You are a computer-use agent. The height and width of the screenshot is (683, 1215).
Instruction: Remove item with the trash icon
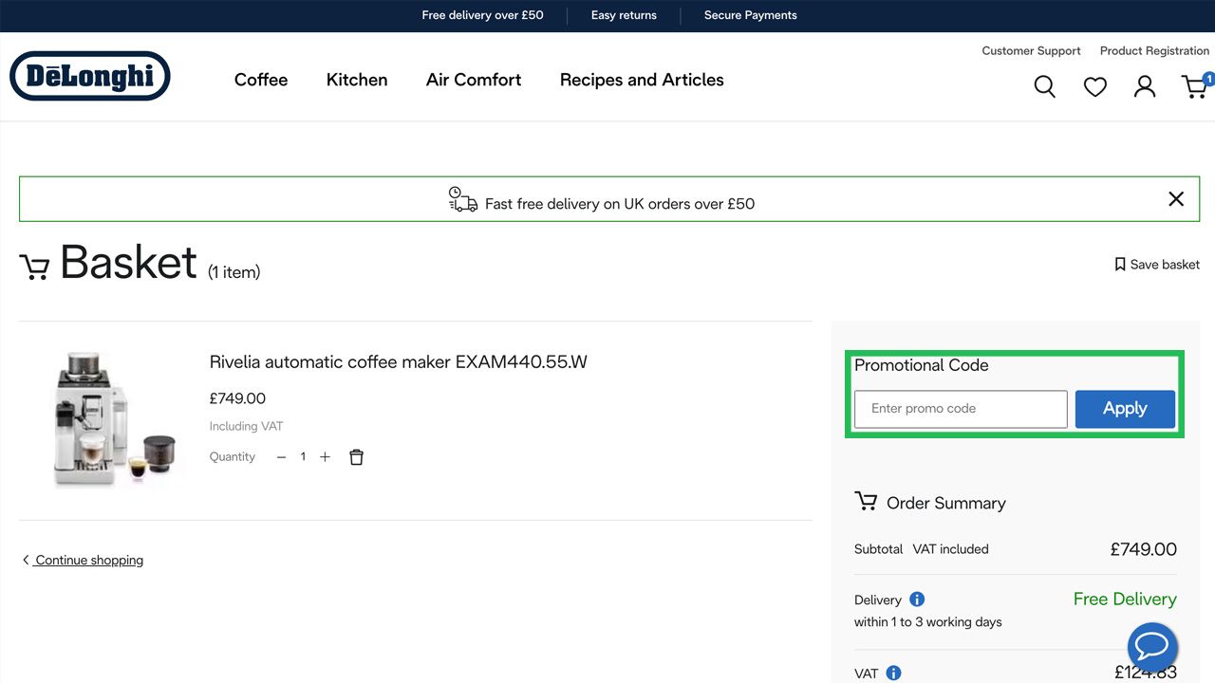tap(356, 457)
